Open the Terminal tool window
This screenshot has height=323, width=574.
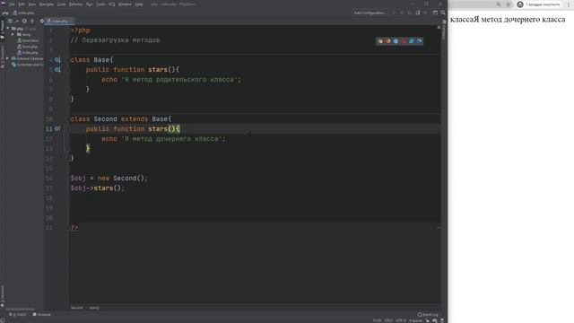click(x=42, y=315)
